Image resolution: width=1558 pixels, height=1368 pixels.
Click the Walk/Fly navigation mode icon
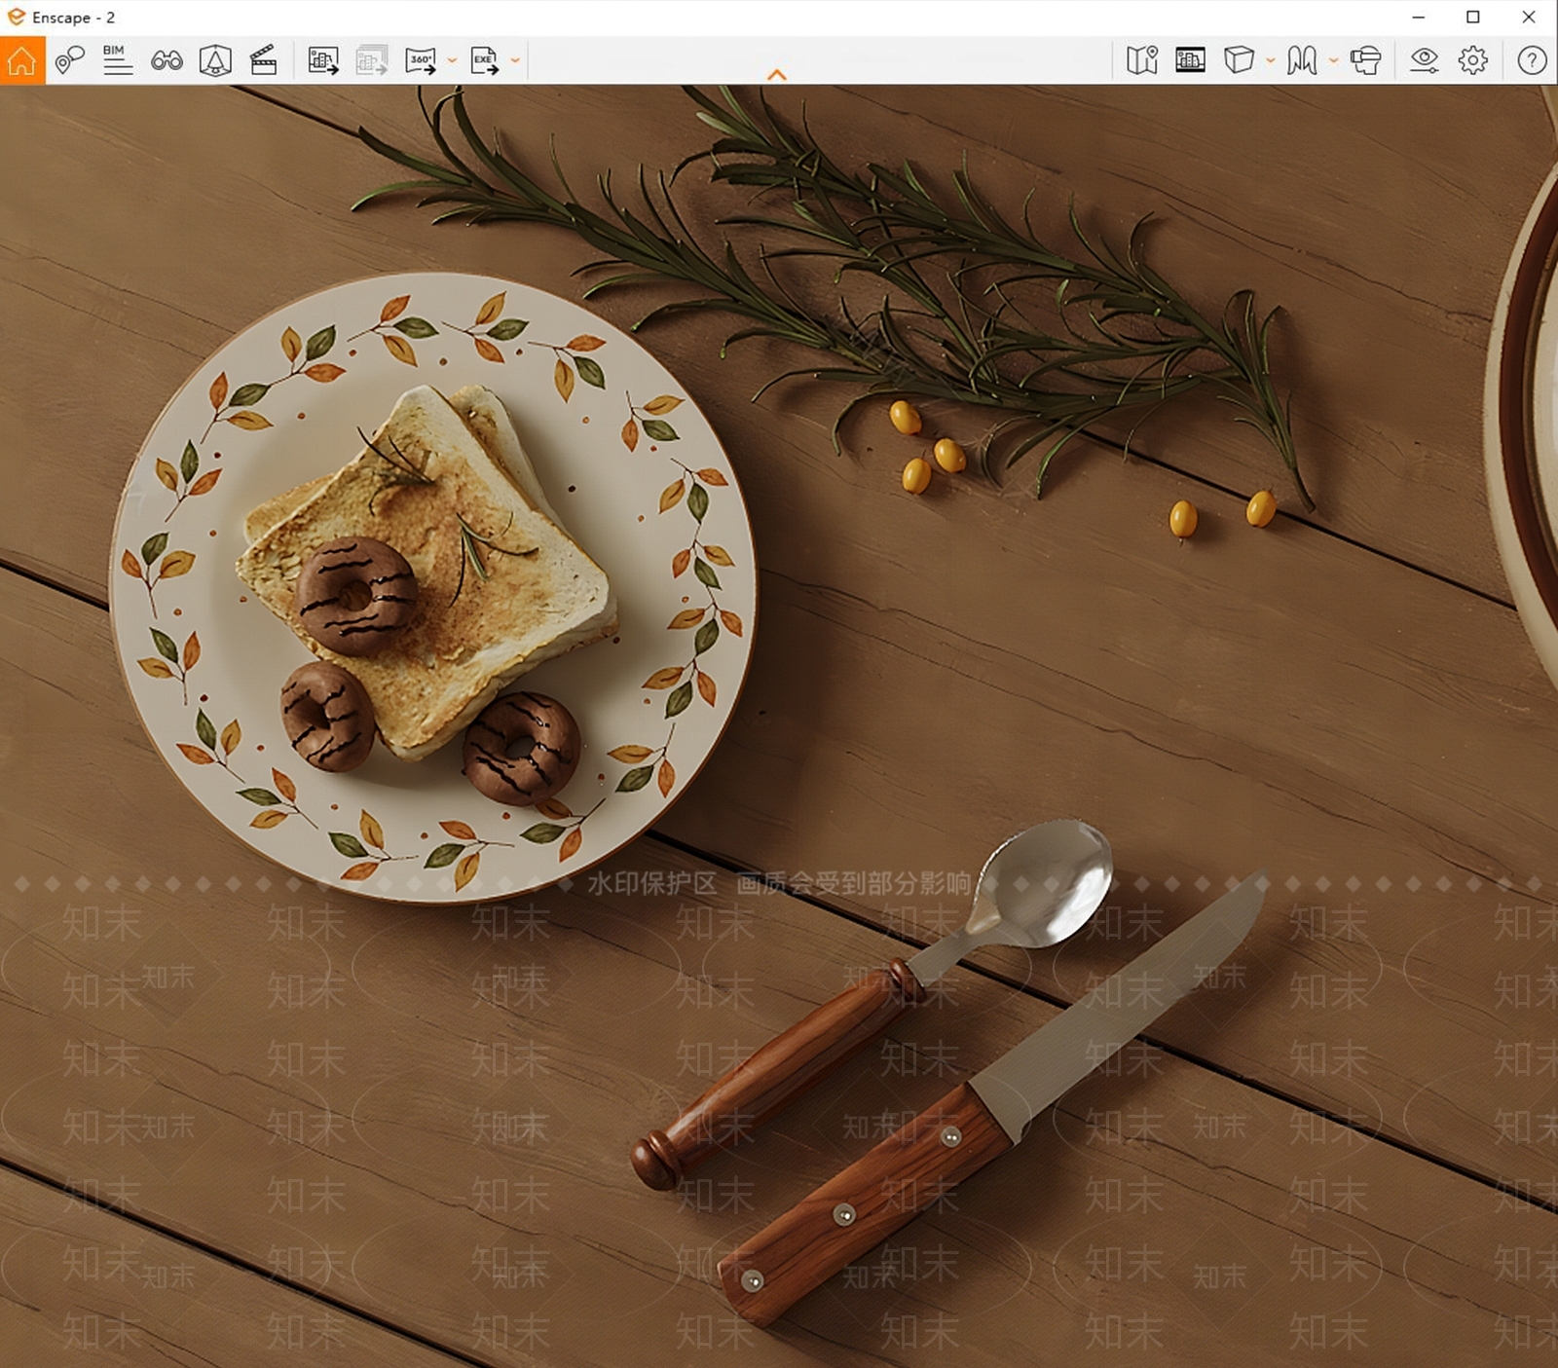tap(1302, 60)
